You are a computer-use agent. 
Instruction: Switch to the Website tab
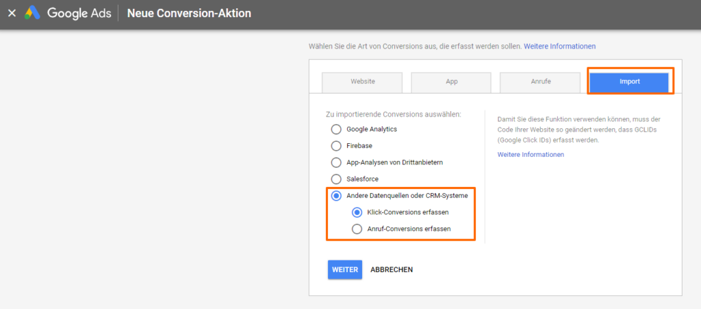(362, 82)
